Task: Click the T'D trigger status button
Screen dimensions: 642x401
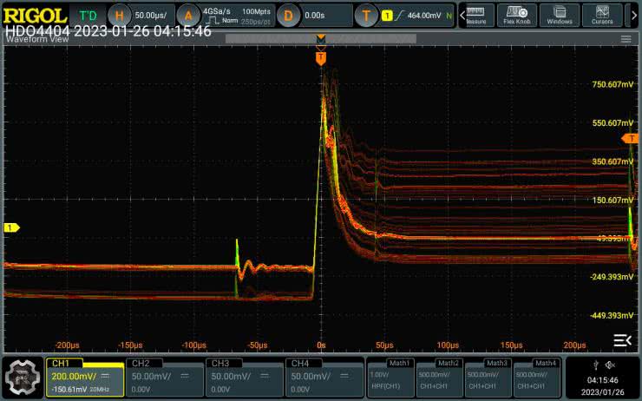Action: [x=88, y=15]
